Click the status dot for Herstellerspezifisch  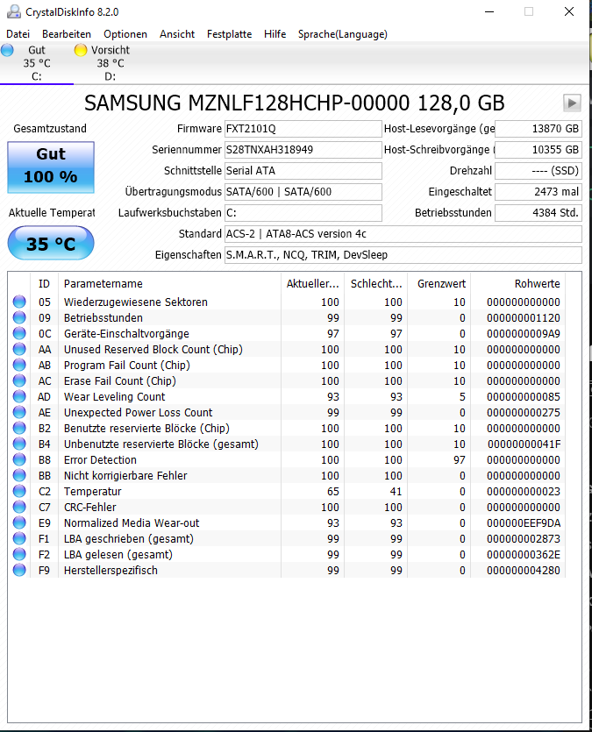coord(19,570)
